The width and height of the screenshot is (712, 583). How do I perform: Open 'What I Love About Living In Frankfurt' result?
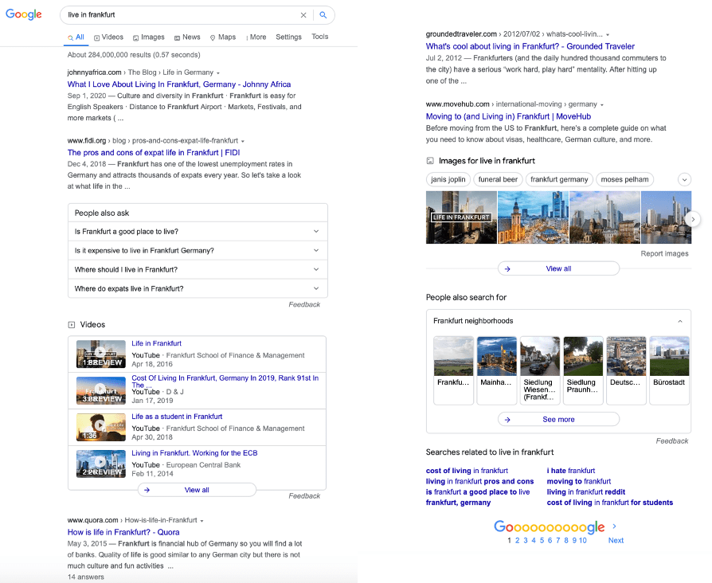point(179,84)
